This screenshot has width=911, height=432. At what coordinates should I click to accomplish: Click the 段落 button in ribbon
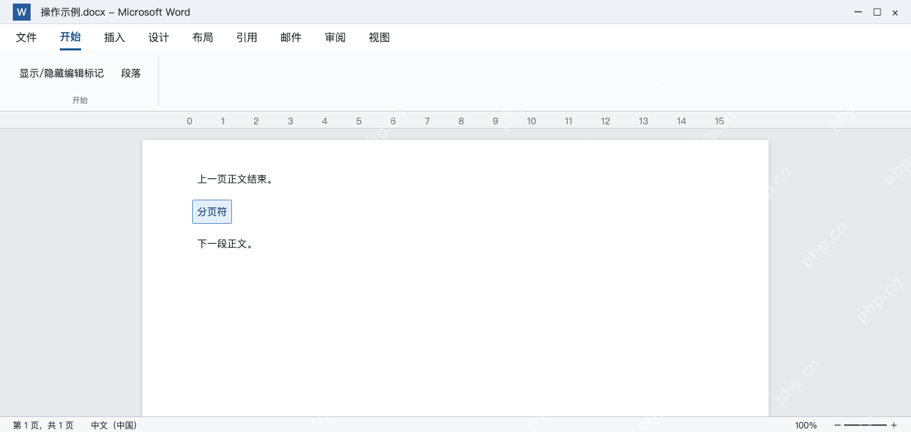[x=131, y=73]
